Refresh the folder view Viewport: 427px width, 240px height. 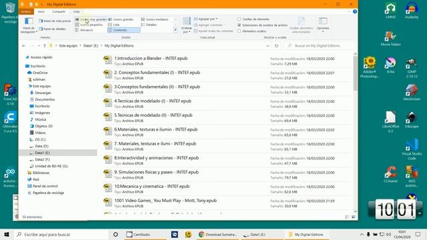pyautogui.click(x=276, y=46)
